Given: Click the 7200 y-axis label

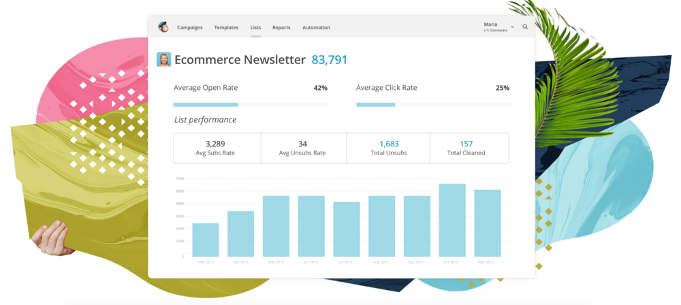Looking at the screenshot, I should [x=180, y=178].
